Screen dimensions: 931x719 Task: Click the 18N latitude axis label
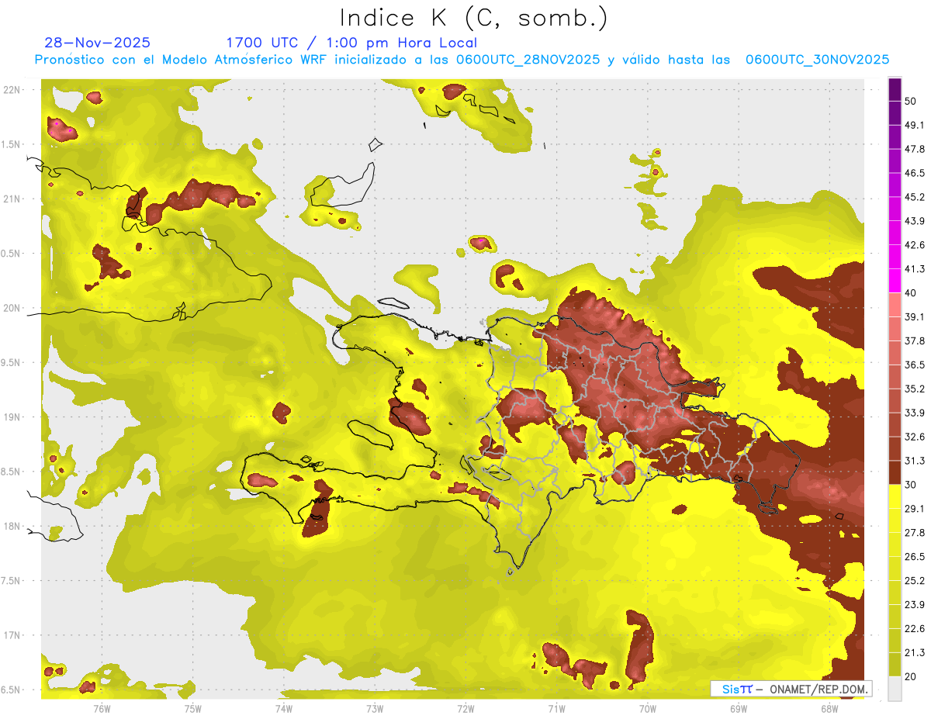click(13, 526)
